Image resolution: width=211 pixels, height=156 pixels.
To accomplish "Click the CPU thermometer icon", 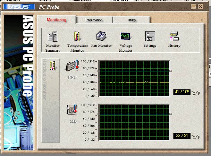I will tap(72, 66).
